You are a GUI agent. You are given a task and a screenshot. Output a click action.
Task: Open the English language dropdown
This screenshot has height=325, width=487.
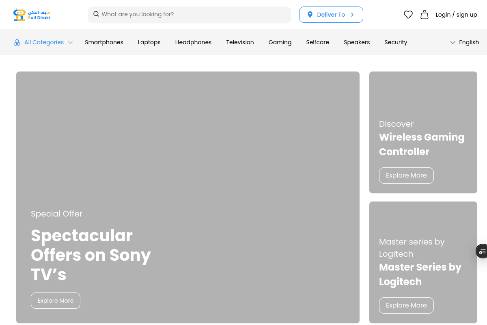464,42
